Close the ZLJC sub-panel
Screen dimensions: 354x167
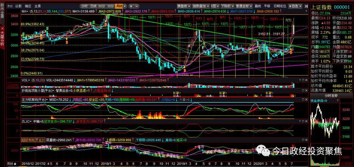tap(306, 121)
